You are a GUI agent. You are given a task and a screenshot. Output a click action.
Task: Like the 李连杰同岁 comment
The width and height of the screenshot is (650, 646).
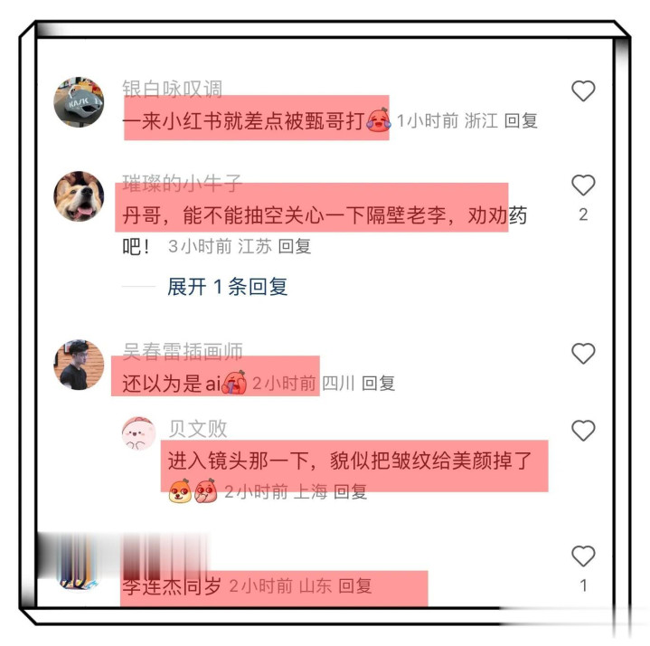(x=583, y=556)
